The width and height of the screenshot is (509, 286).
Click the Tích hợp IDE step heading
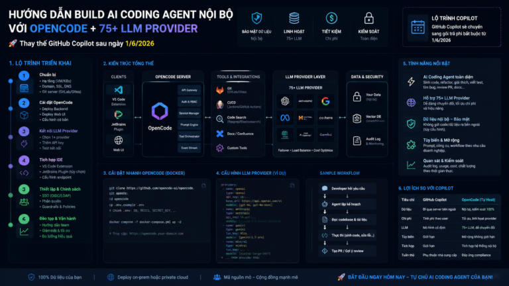[x=51, y=160]
